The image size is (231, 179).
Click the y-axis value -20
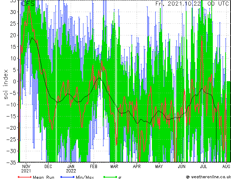(11, 128)
